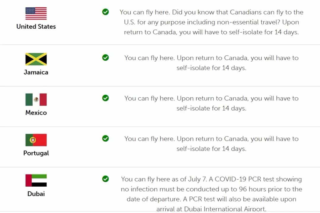Image resolution: width=320 pixels, height=213 pixels.
Task: Click the Jamaica flag icon
Action: click(x=36, y=59)
